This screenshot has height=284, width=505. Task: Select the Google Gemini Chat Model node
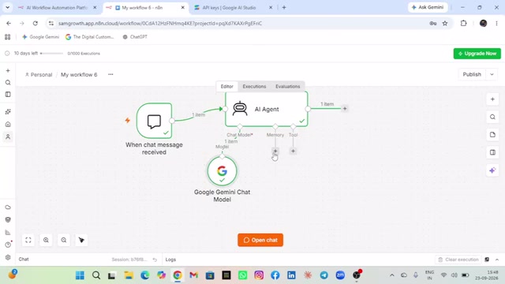222,171
